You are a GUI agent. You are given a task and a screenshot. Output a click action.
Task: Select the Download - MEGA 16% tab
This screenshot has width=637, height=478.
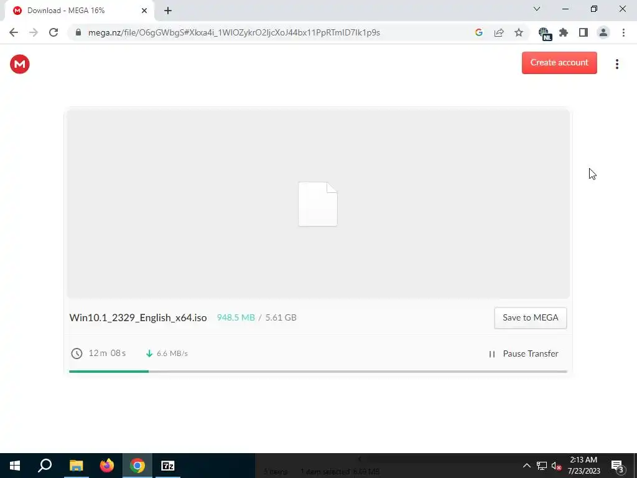click(79, 11)
